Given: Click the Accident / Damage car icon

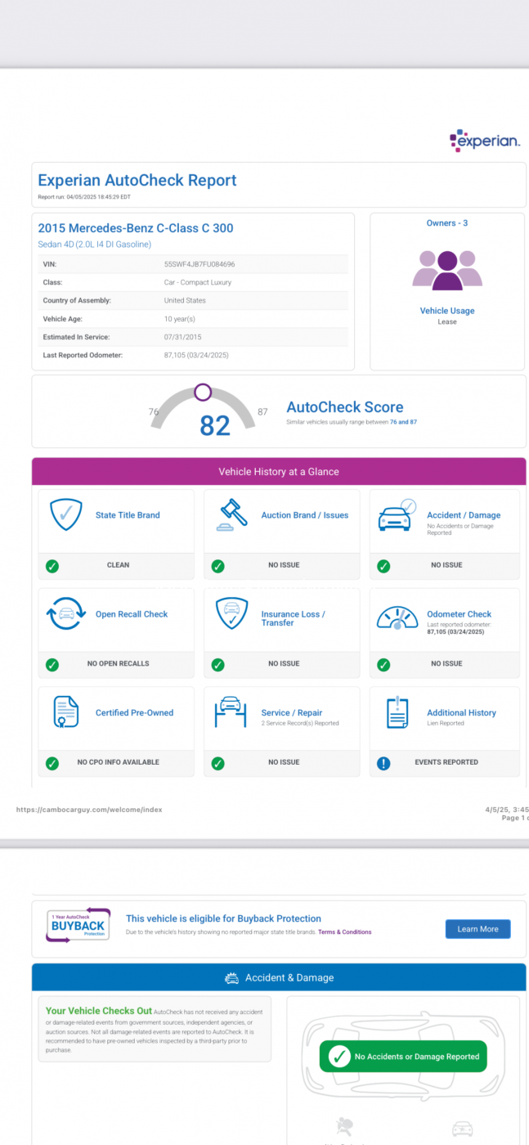Looking at the screenshot, I should click(x=397, y=515).
